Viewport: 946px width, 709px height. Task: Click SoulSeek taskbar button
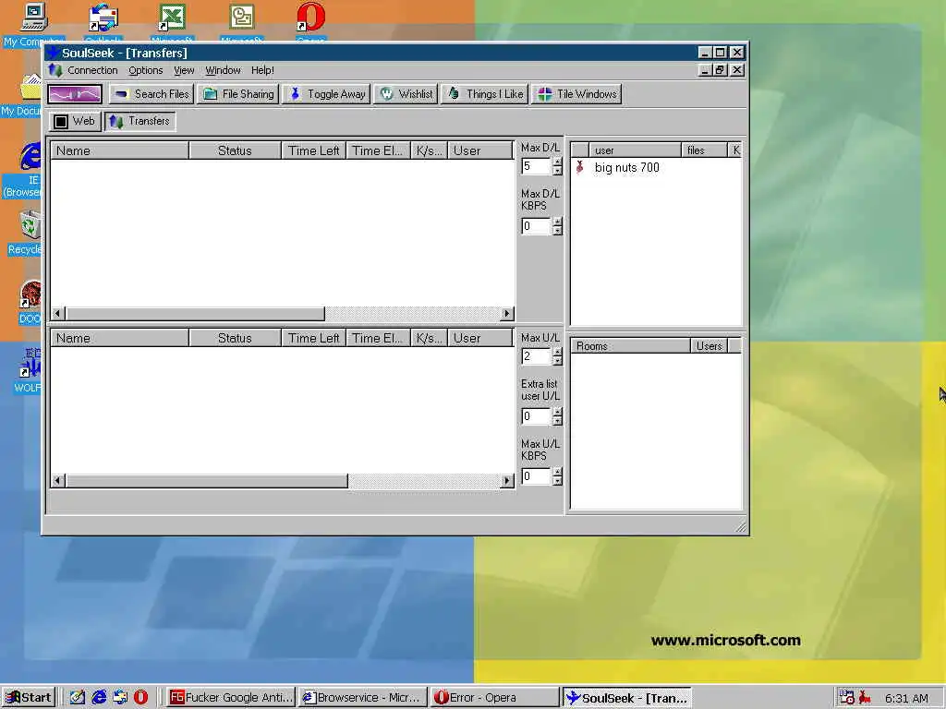pos(627,698)
